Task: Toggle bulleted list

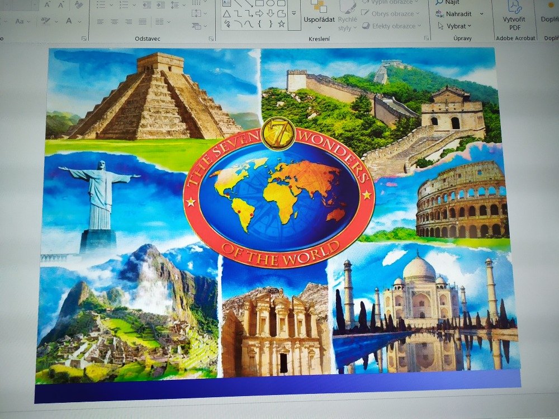Action: click(x=101, y=5)
